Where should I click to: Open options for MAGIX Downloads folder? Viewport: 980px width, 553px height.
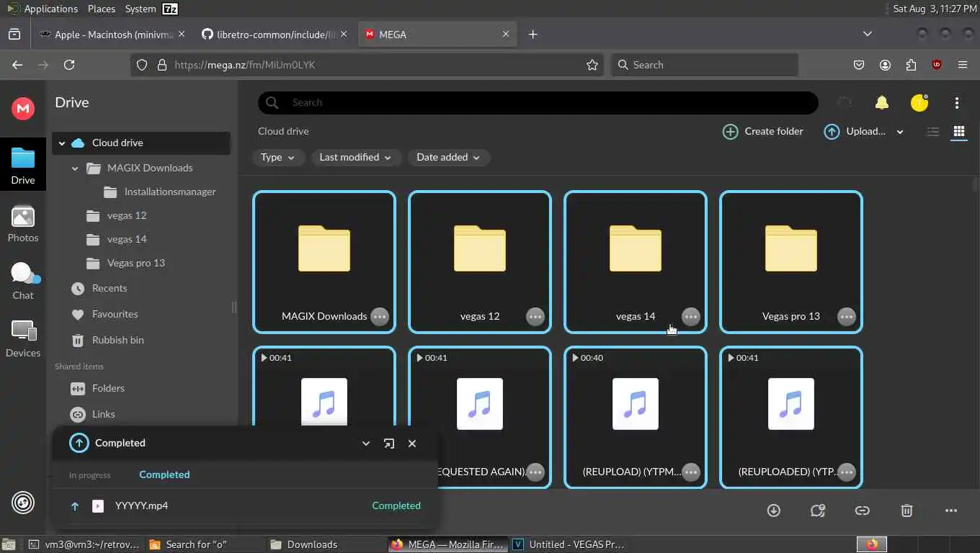coord(380,316)
